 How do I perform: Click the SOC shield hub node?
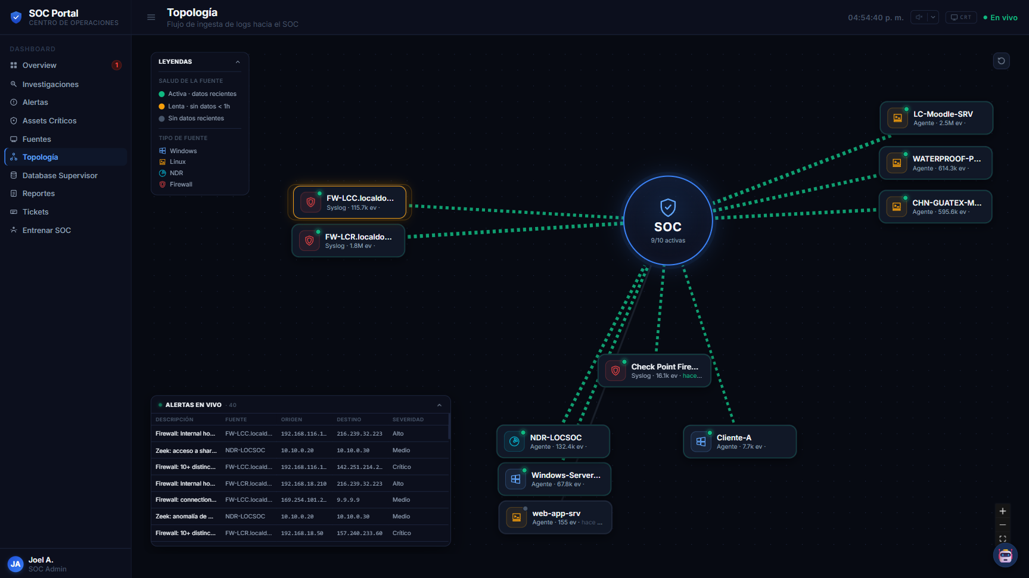tap(668, 220)
